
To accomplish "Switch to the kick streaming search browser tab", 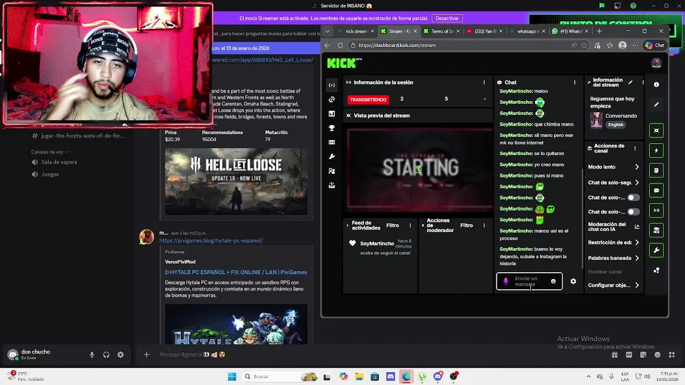I will [x=356, y=31].
